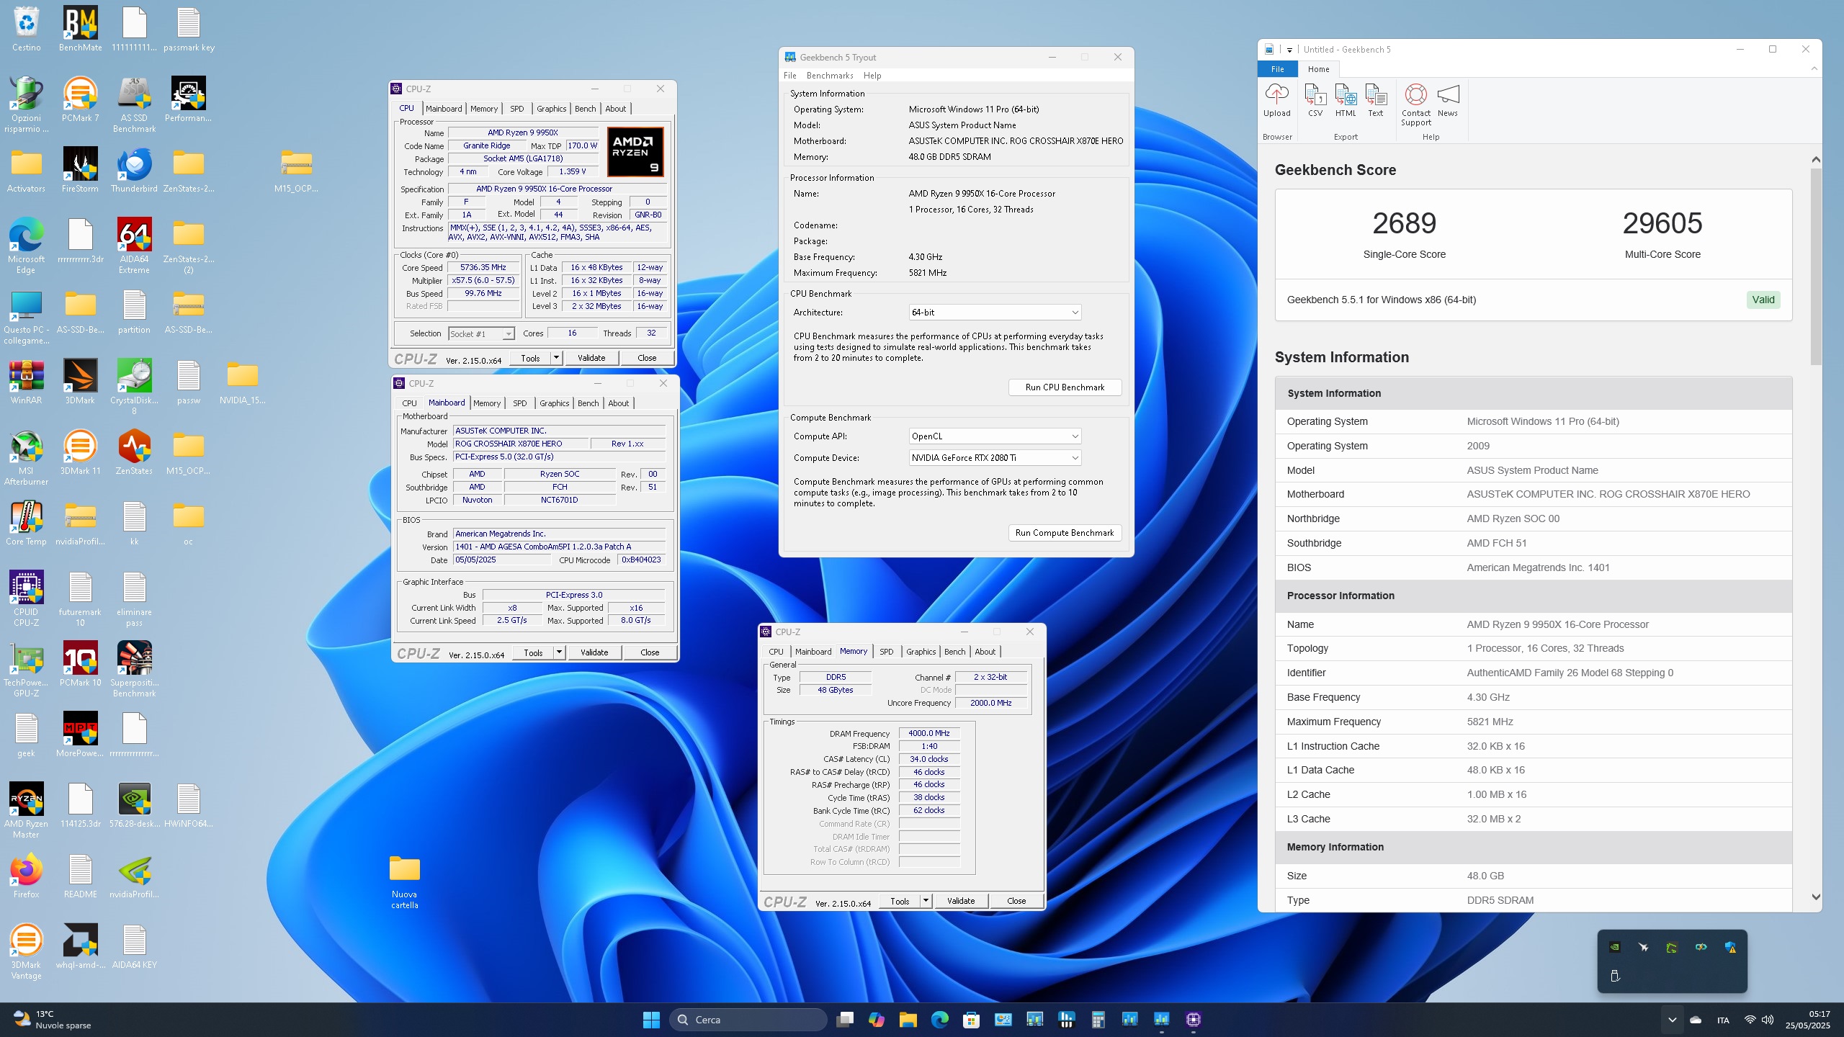
Task: Open TechPowerUp GPU-Z desktop icon
Action: pyautogui.click(x=26, y=670)
